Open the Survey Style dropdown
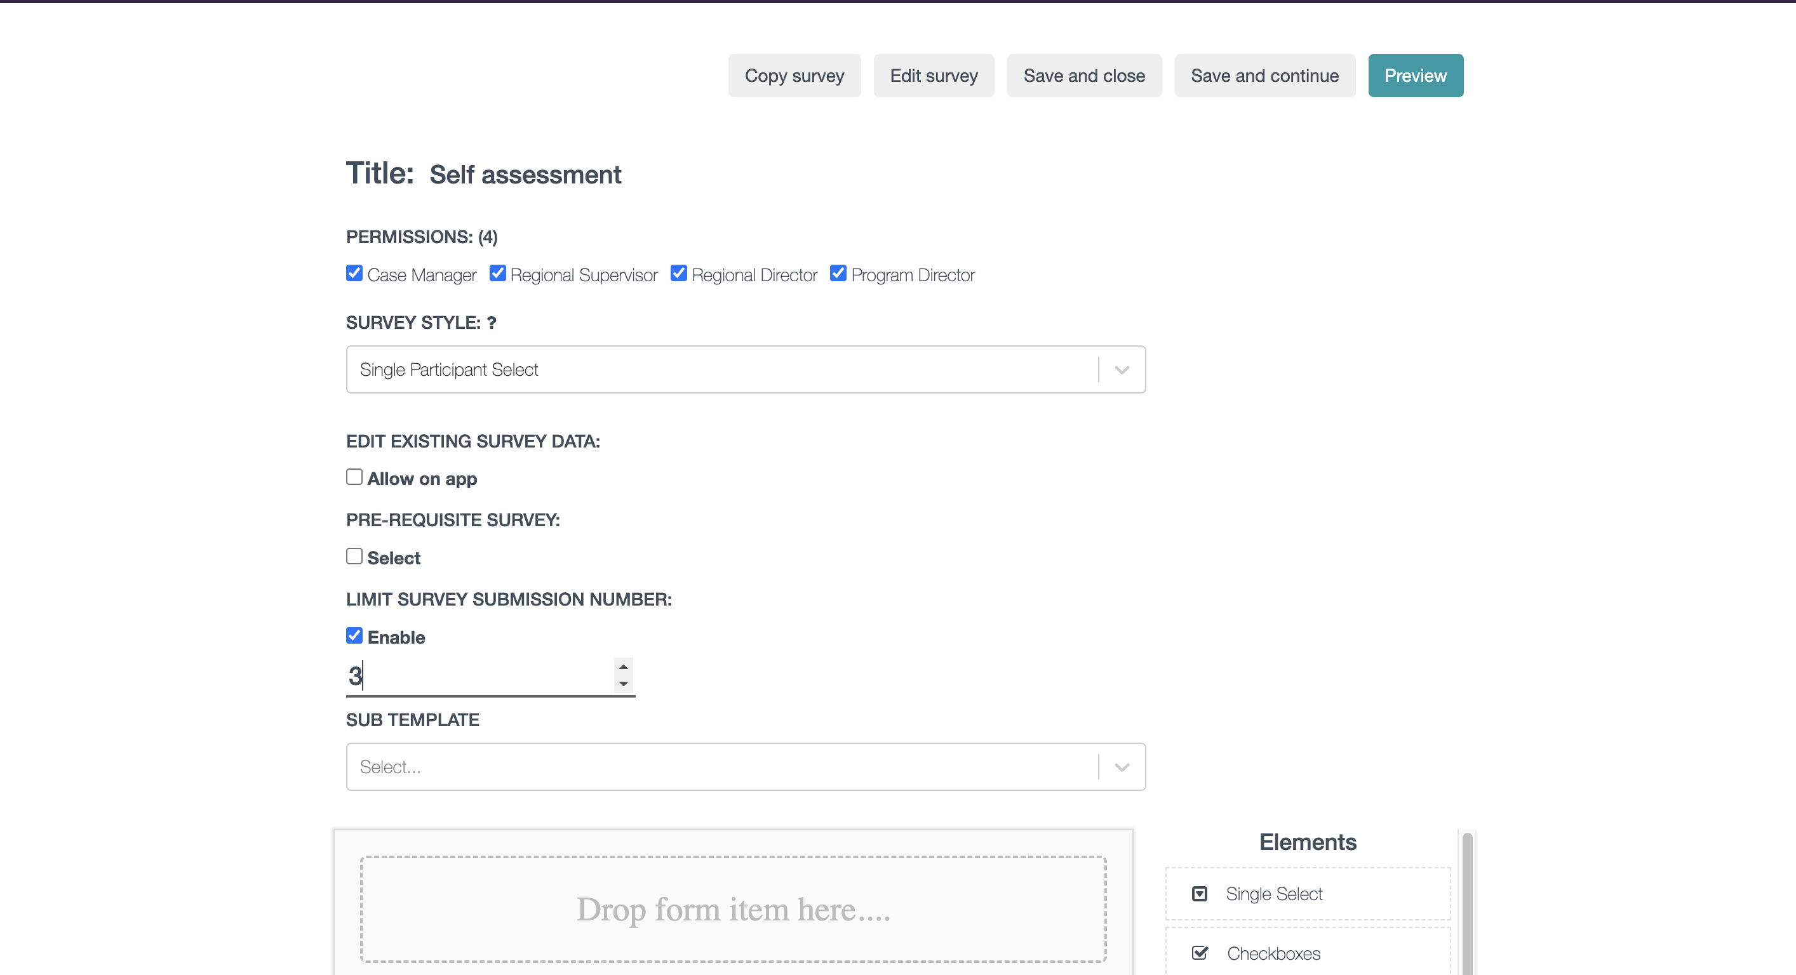Screen dimensions: 1796x975 [x=1121, y=369]
